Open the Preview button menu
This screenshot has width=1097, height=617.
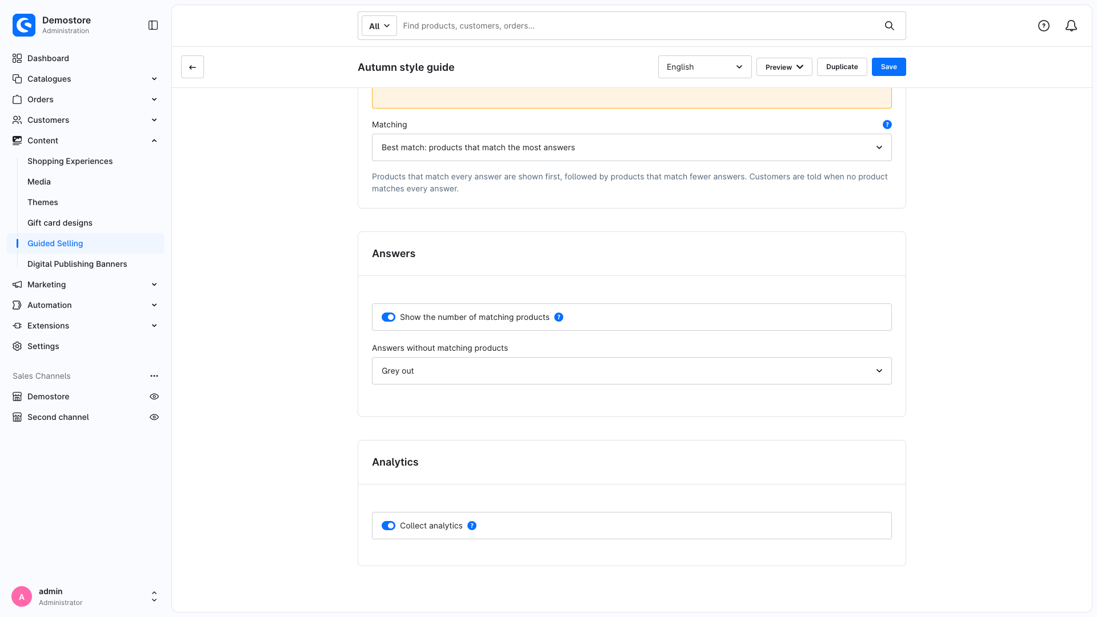pyautogui.click(x=784, y=67)
